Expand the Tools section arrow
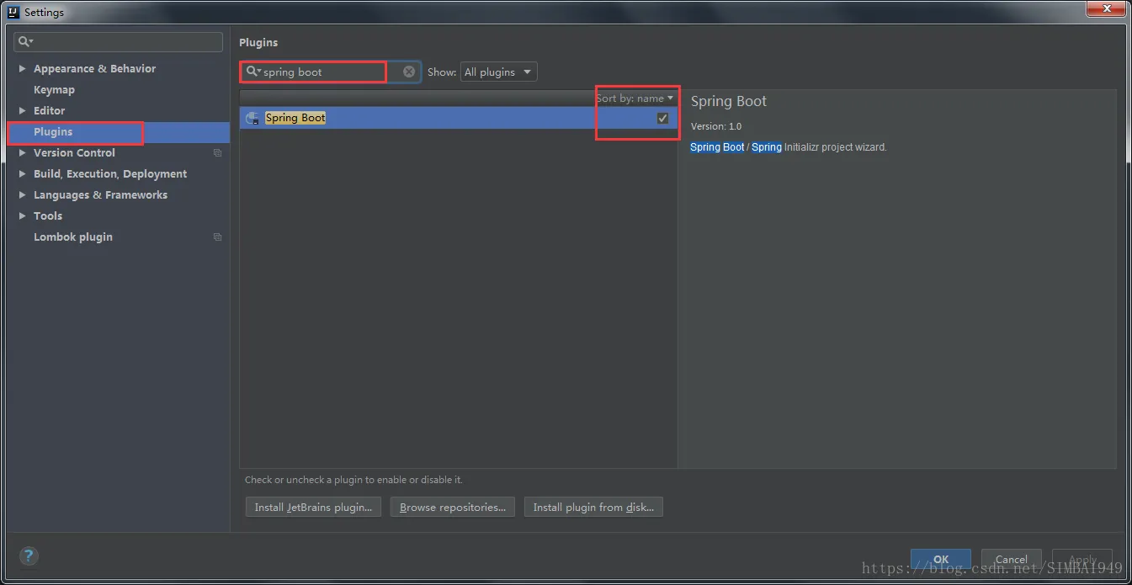The width and height of the screenshot is (1132, 585). click(x=23, y=216)
